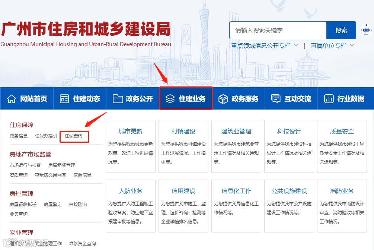Screen dimensions: 374x250
Task: Open the 白蚁防治 link
Action: (x=78, y=205)
